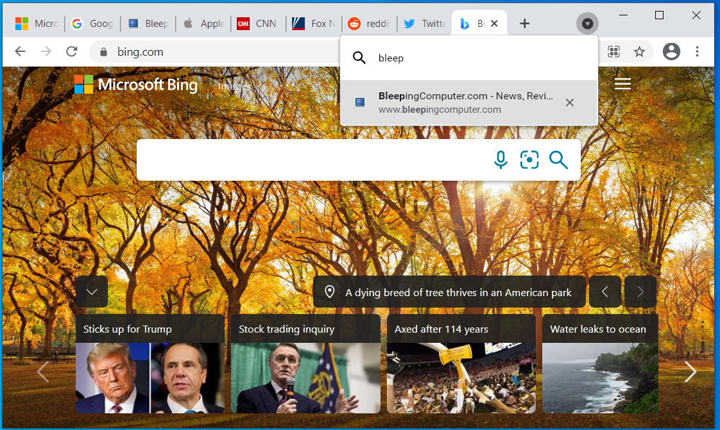Select the BleepingComputer.com tab search result

(469, 103)
